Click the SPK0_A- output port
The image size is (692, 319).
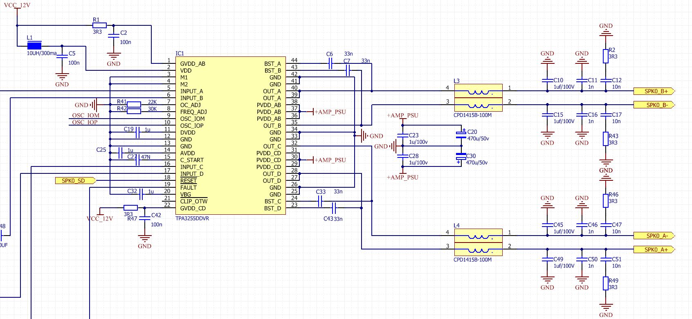click(654, 236)
